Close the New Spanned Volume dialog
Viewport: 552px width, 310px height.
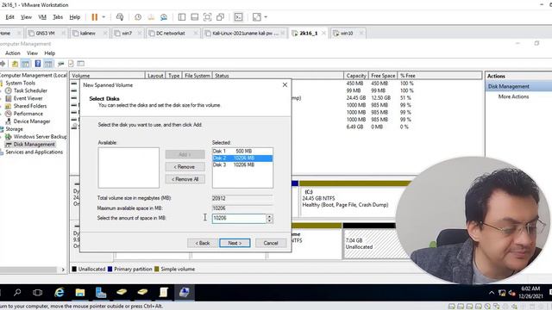tap(285, 85)
